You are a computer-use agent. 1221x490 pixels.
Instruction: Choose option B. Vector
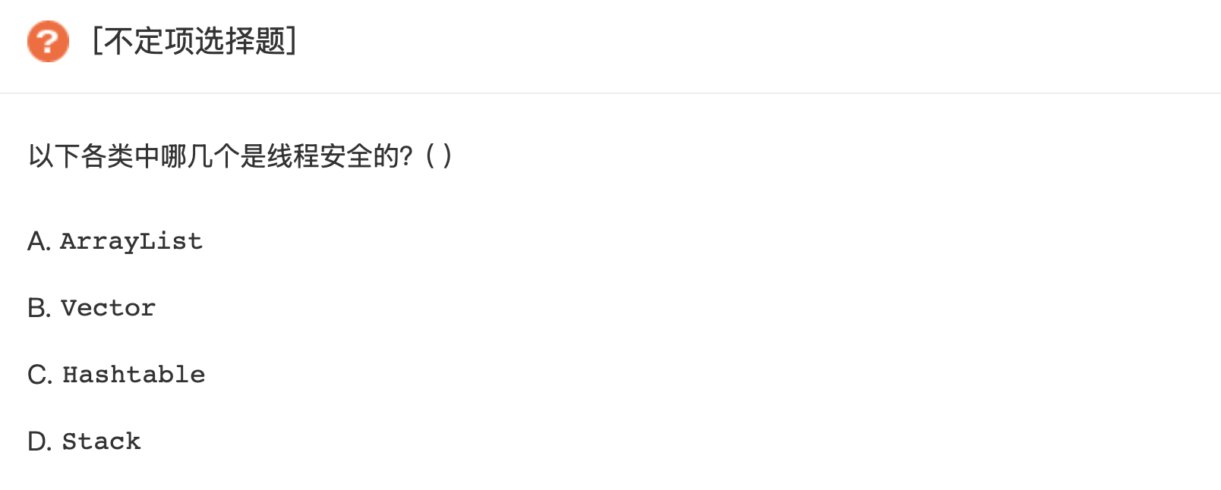click(x=92, y=308)
